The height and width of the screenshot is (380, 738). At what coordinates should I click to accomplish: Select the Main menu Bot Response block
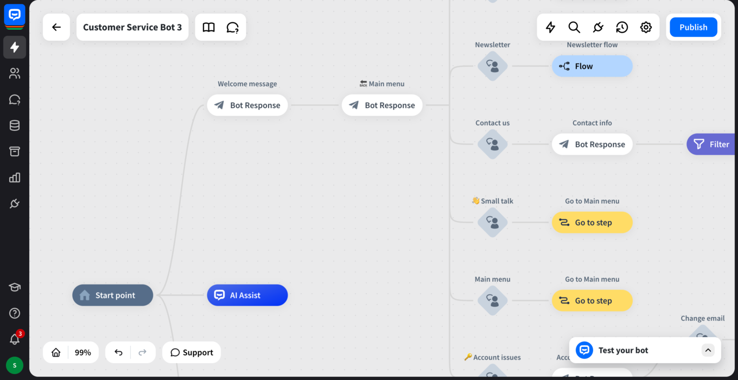click(382, 105)
